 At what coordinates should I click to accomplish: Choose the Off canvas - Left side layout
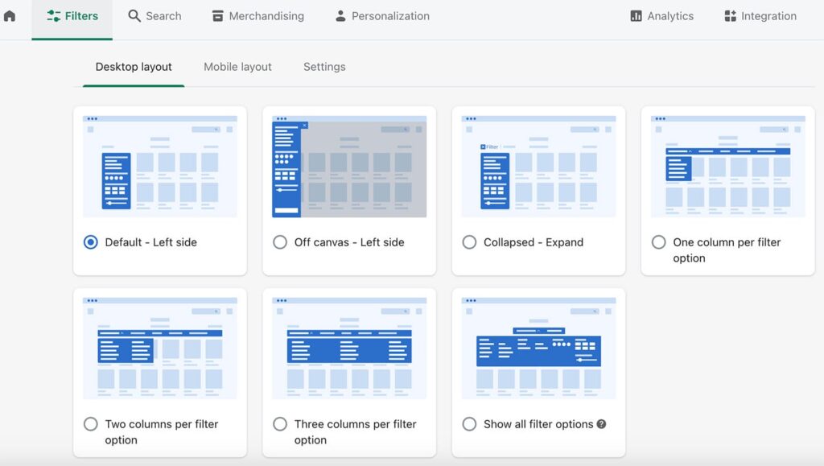tap(280, 242)
